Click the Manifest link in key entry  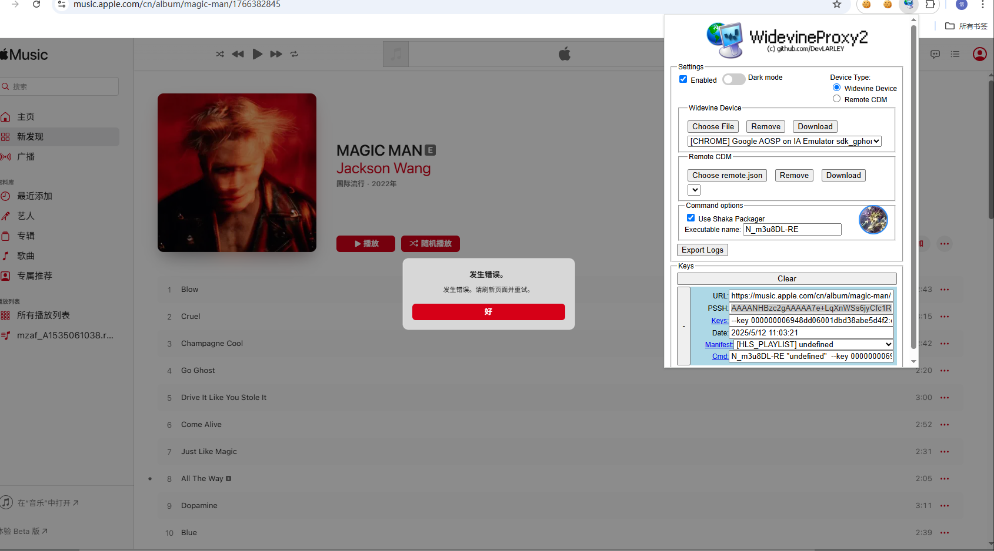719,345
